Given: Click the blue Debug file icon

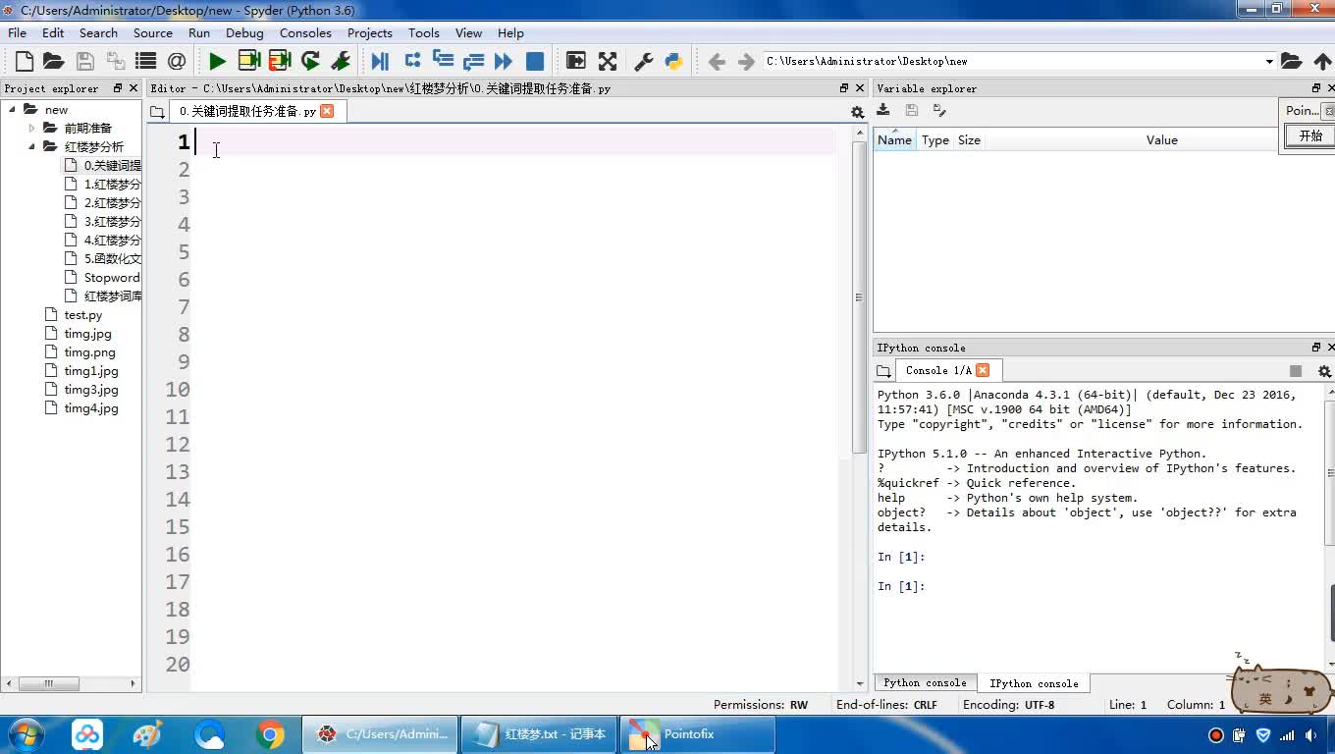Looking at the screenshot, I should [380, 61].
